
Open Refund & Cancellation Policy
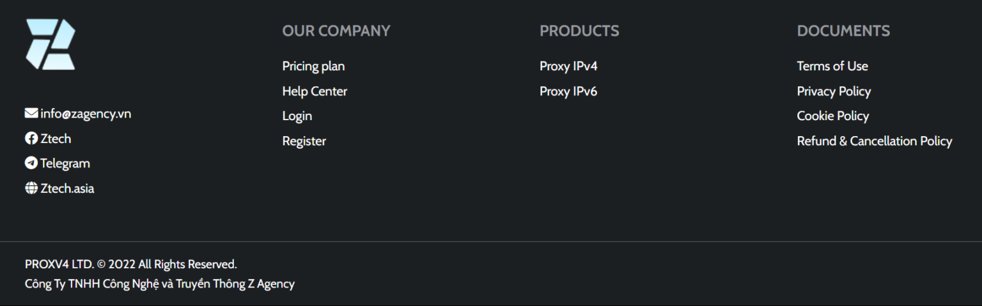tap(875, 141)
